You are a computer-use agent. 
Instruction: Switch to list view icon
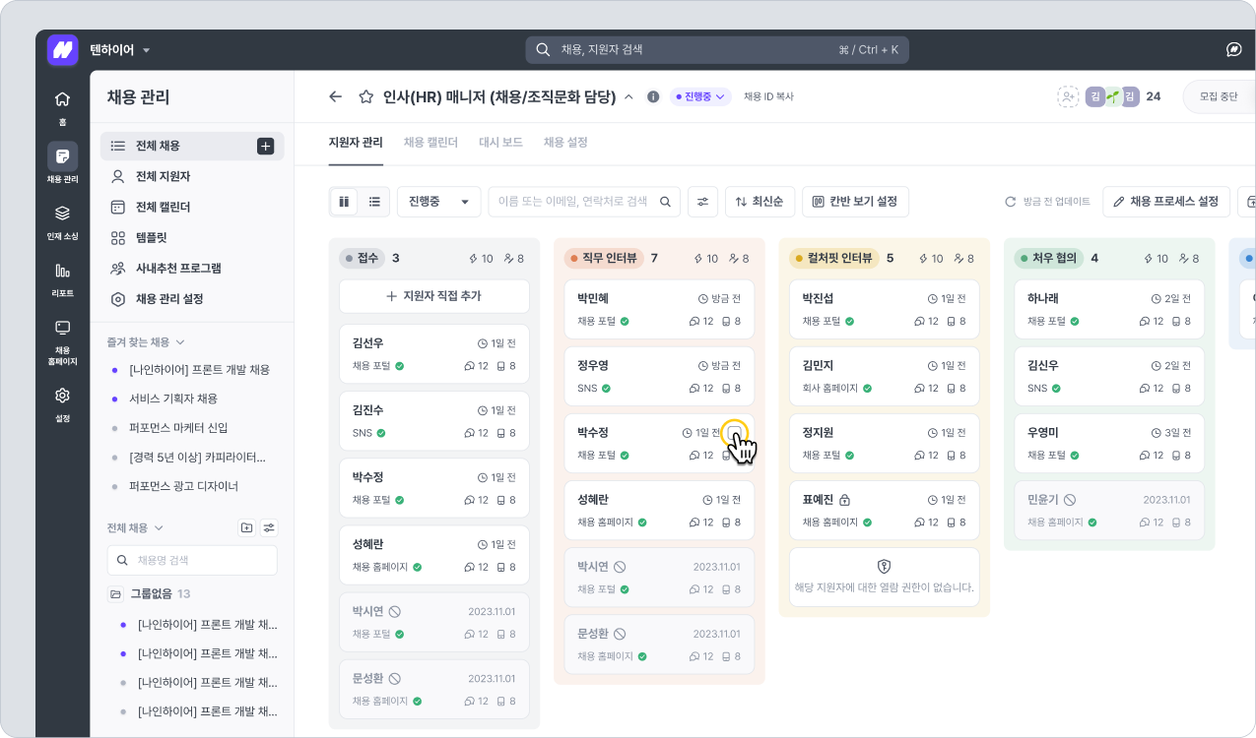[374, 202]
